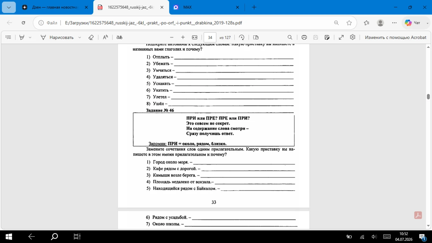
Task: Close the Дзен tab
Action: coord(86,7)
